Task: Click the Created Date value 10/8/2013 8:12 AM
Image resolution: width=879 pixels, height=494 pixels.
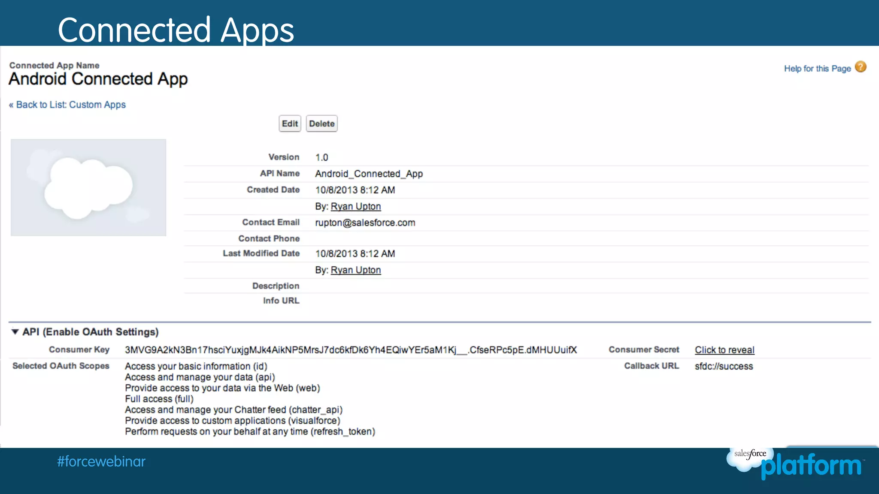Action: click(x=355, y=190)
